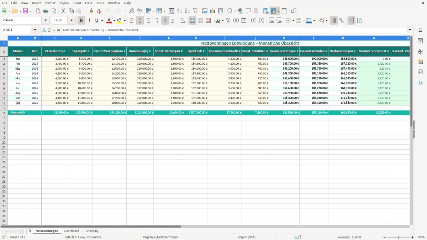Toggle Center Vertically alignment
427x240 pixels.
pyautogui.click(x=165, y=21)
